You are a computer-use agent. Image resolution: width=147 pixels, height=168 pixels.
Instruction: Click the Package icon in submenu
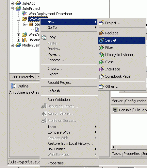click(101, 33)
